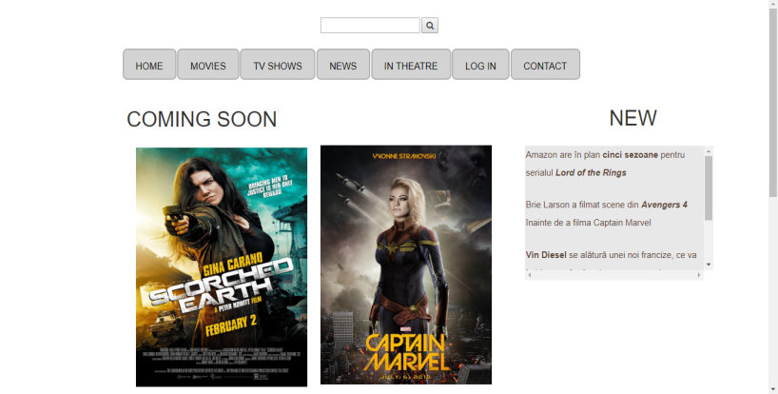Viewport: 778px width, 394px height.
Task: Click the Vin Diesel news item
Action: pos(611,255)
